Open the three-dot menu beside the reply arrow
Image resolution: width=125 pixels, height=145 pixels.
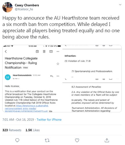click(x=58, y=76)
